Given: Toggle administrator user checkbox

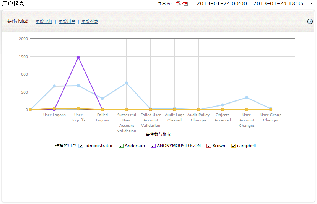Looking at the screenshot, I should point(81,146).
